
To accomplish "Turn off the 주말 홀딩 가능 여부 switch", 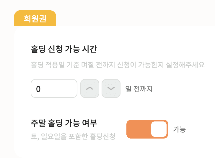I will [147, 129].
